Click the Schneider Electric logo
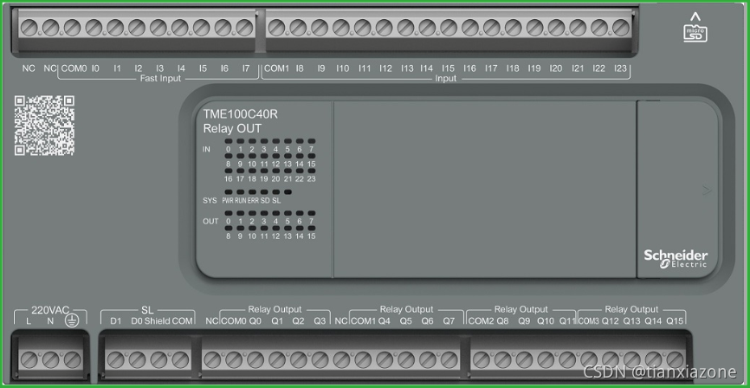This screenshot has width=750, height=388. [676, 258]
